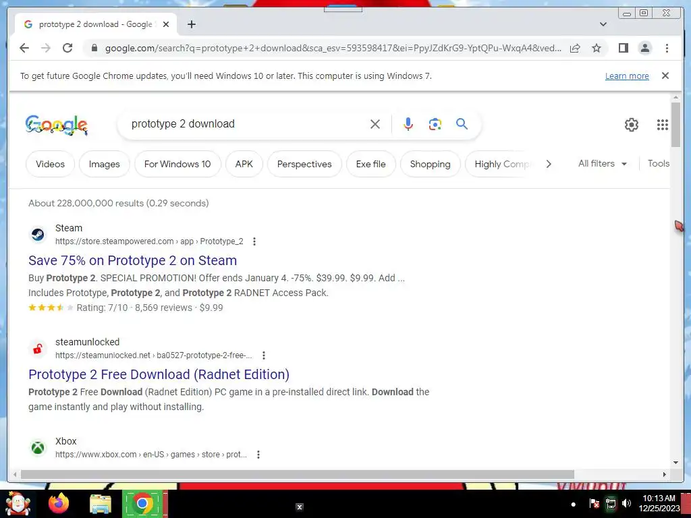Open the file explorer taskbar icon
691x518 pixels.
click(x=101, y=503)
